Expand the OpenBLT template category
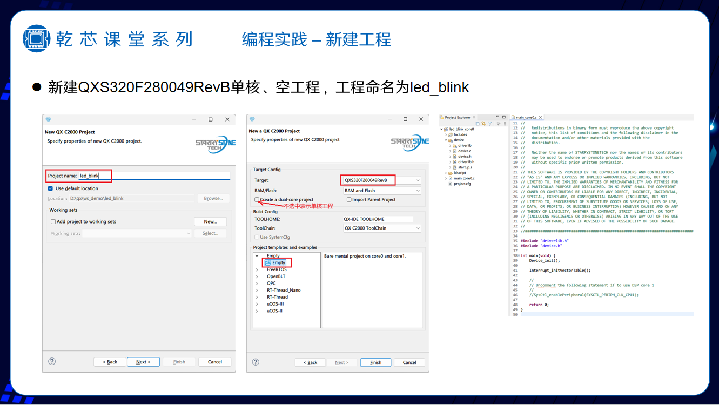This screenshot has height=405, width=719. [x=257, y=276]
